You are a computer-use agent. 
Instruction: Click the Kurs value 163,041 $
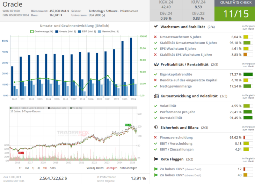click(56, 15)
